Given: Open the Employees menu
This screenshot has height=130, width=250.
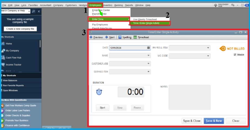Looking at the screenshot, I should 95,5.
